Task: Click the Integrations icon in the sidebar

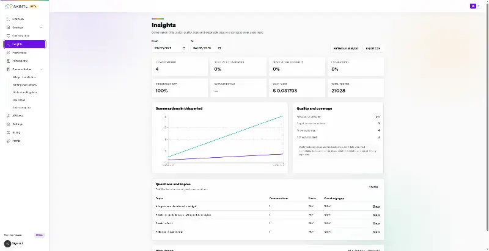Action: [x=9, y=61]
